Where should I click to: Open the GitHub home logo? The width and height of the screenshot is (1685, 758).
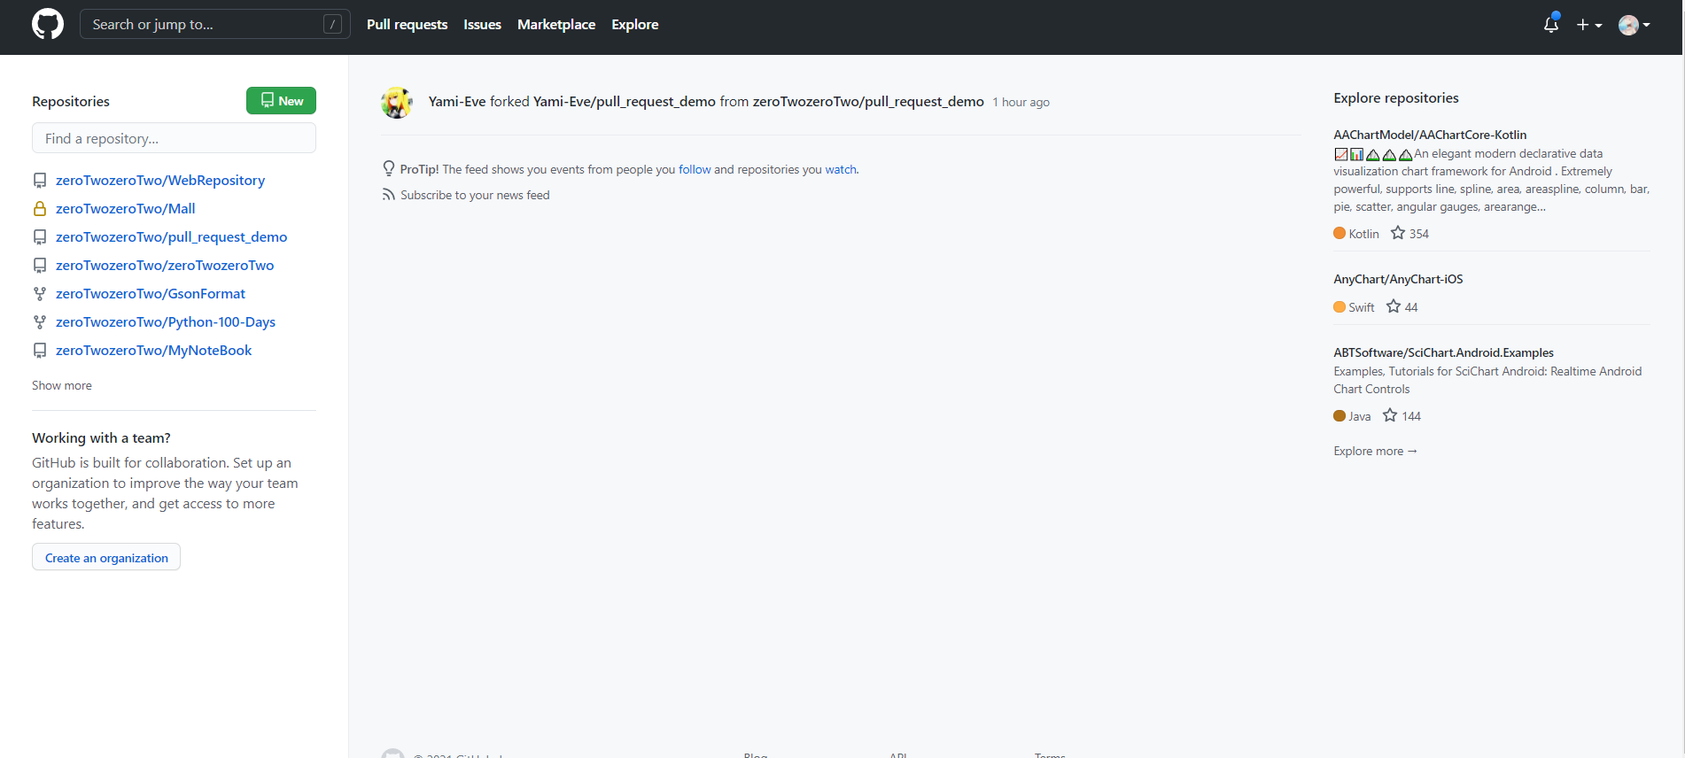[48, 24]
